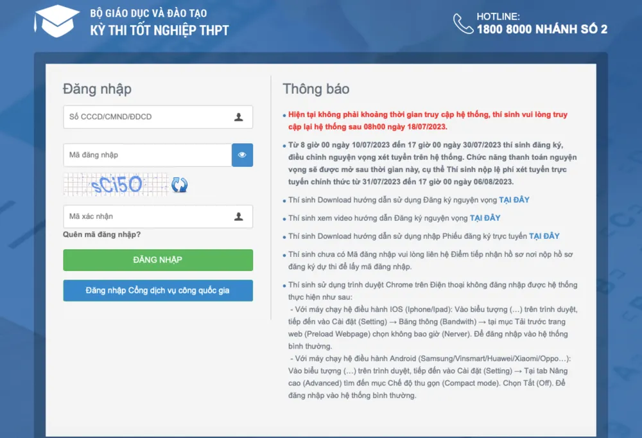This screenshot has width=642, height=438.
Task: Click the sCi5O captcha image
Action: (x=116, y=185)
